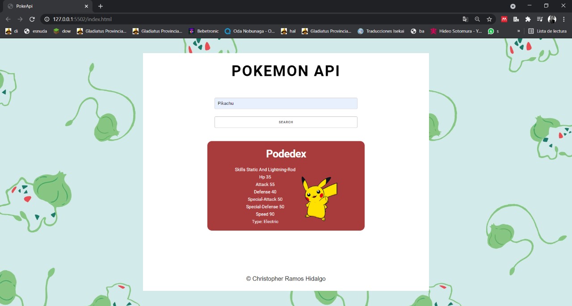Open the 'dow' Minecraft-block bookmark
This screenshot has height=306, width=572.
62,31
